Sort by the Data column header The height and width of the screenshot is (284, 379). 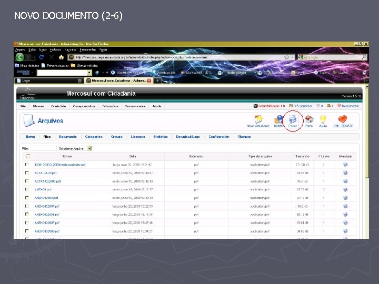pyautogui.click(x=133, y=156)
